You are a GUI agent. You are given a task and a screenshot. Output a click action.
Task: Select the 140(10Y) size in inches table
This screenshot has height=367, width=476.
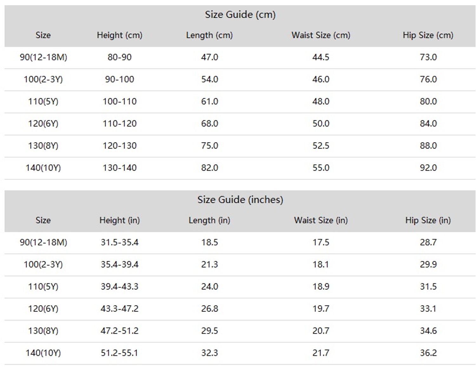pyautogui.click(x=43, y=353)
